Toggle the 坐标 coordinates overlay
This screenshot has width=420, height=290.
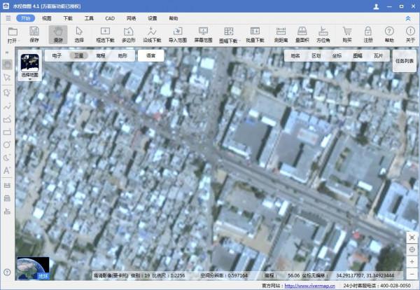click(x=337, y=55)
